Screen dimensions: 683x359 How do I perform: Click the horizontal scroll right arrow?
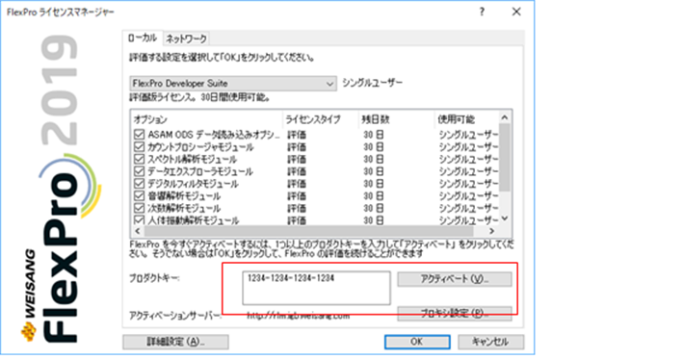pyautogui.click(x=491, y=231)
